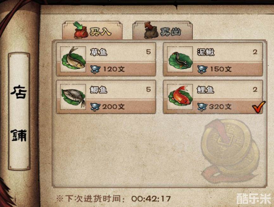The height and width of the screenshot is (207, 274).
Task: Select the 草鱼 grass carp thumbnail
Action: 73,59
